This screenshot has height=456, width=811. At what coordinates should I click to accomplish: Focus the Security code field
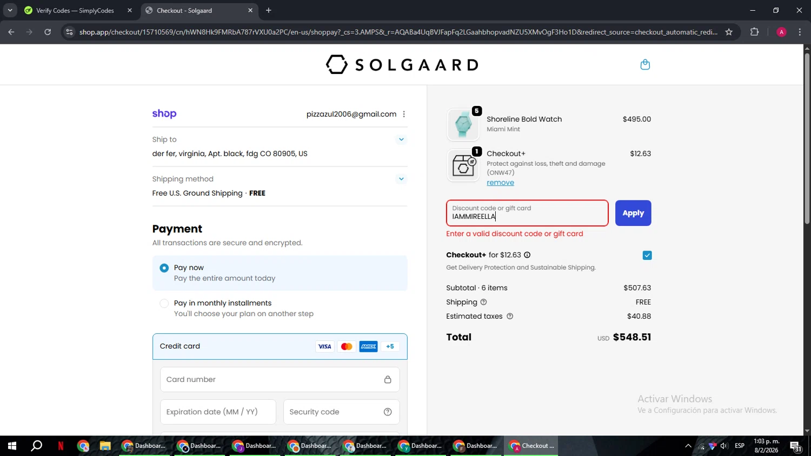pyautogui.click(x=341, y=412)
